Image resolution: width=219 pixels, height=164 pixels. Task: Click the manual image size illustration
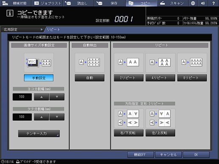(39, 63)
